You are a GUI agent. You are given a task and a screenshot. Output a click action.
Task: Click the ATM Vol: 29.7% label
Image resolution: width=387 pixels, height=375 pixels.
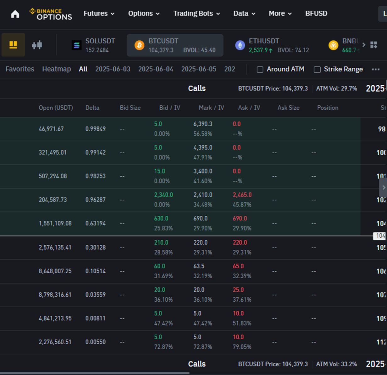[336, 89]
